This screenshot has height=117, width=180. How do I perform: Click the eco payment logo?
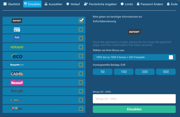[x=17, y=56]
